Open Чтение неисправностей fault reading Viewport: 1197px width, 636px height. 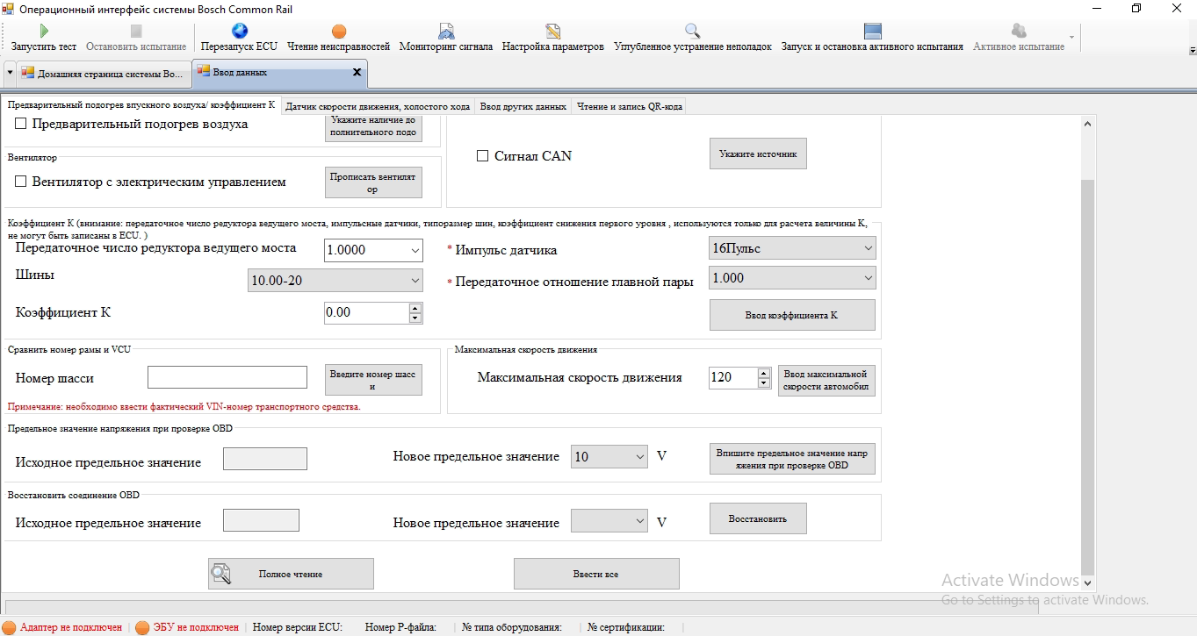tap(338, 38)
